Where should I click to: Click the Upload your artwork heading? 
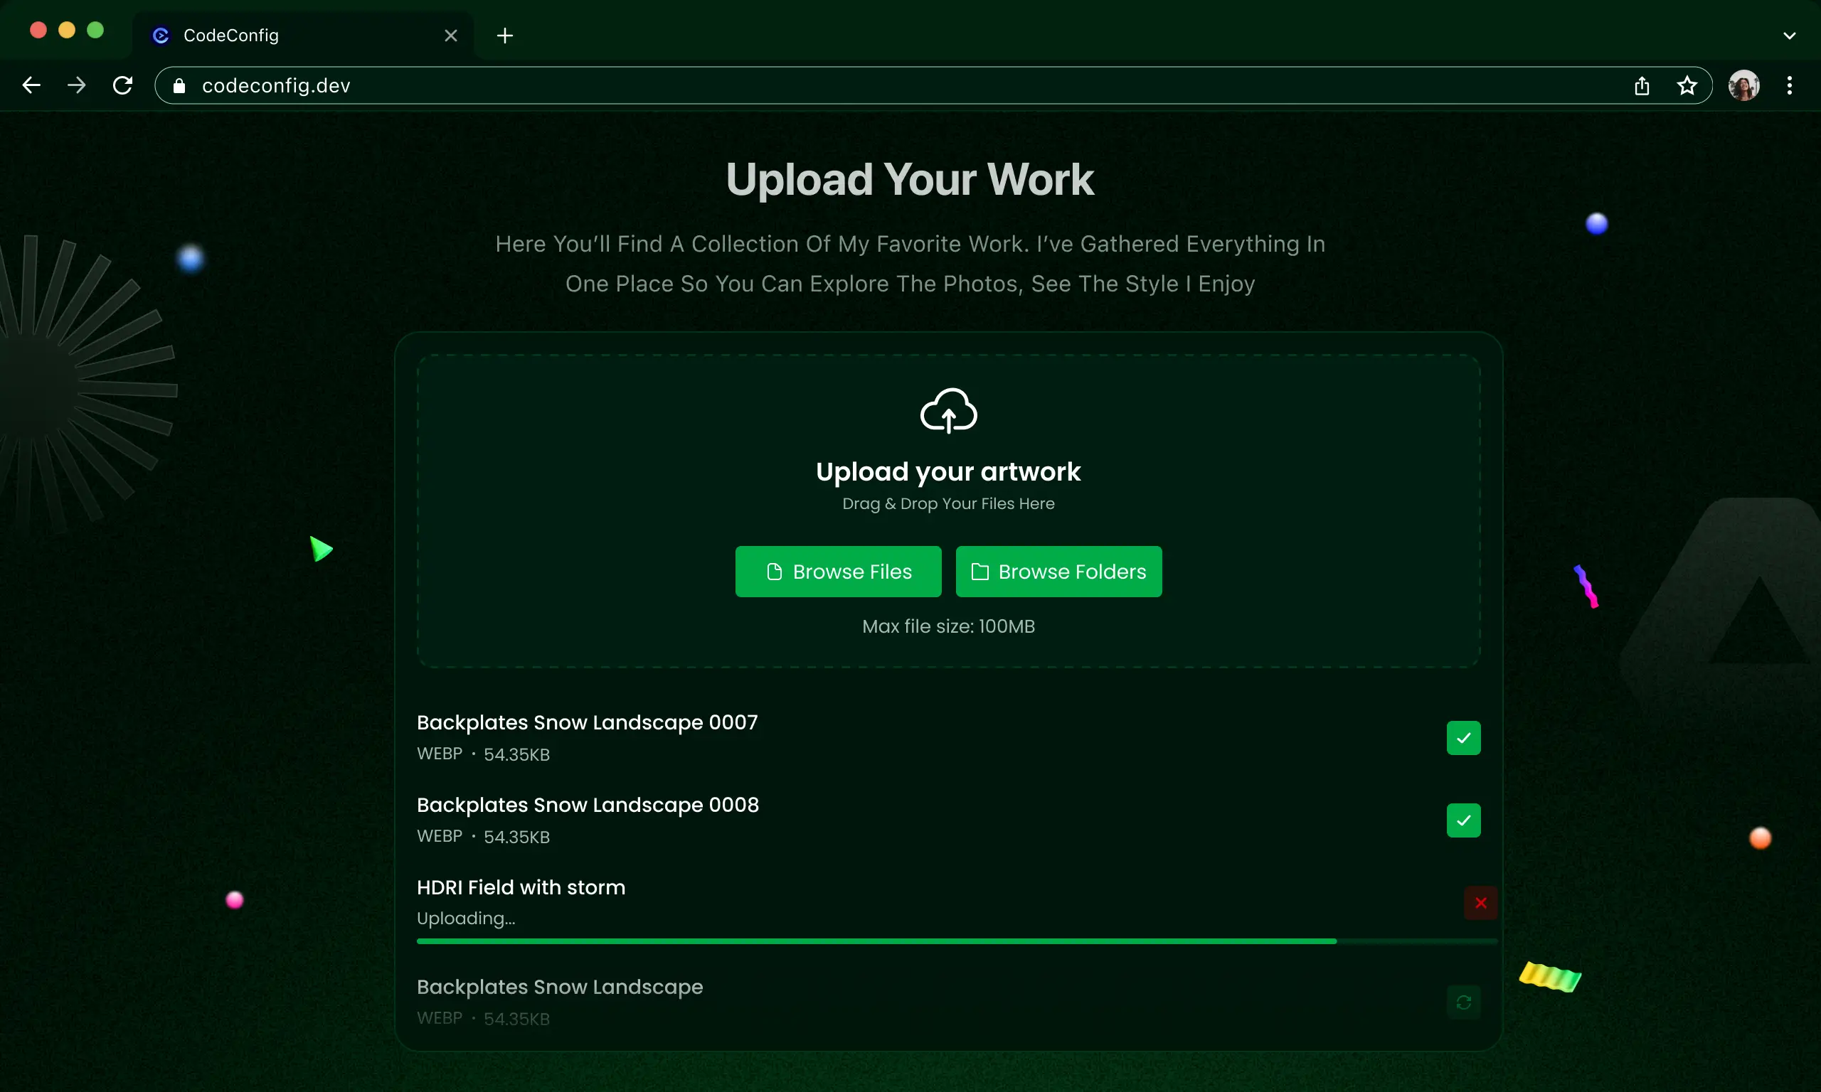pos(948,471)
